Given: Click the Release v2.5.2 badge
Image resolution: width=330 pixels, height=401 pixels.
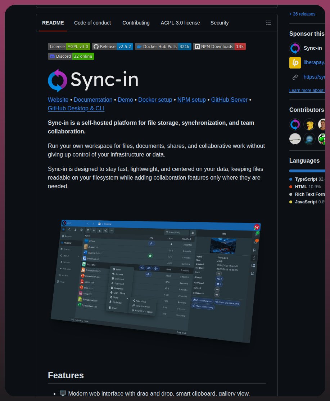Looking at the screenshot, I should (112, 47).
